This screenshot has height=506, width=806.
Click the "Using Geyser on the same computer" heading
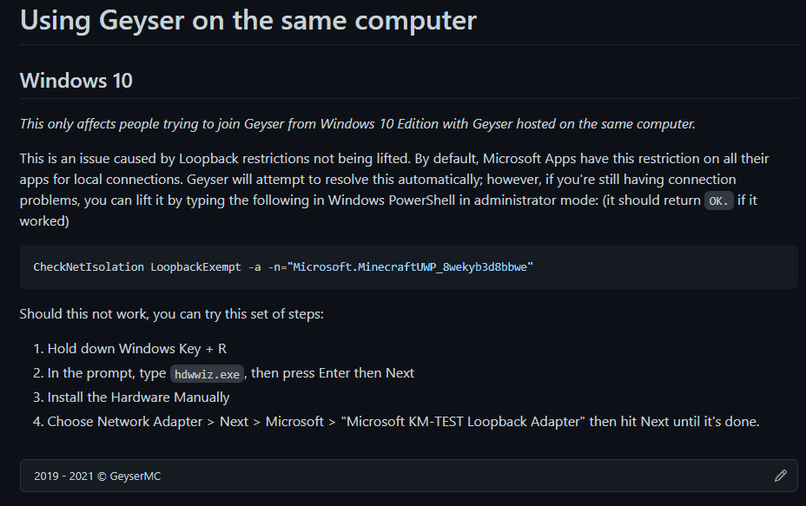tap(248, 20)
